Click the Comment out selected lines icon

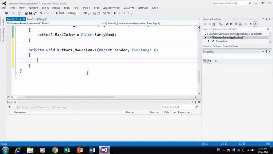coord(104,13)
